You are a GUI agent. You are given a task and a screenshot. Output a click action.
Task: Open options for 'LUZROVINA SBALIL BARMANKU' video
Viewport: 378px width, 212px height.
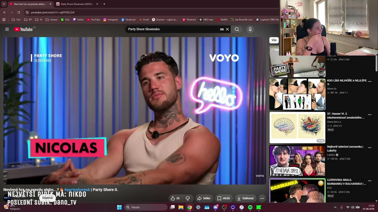[x=369, y=180]
